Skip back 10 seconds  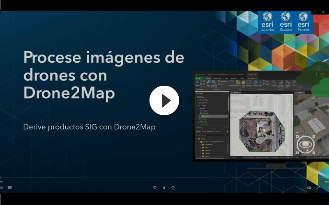(x=155, y=188)
